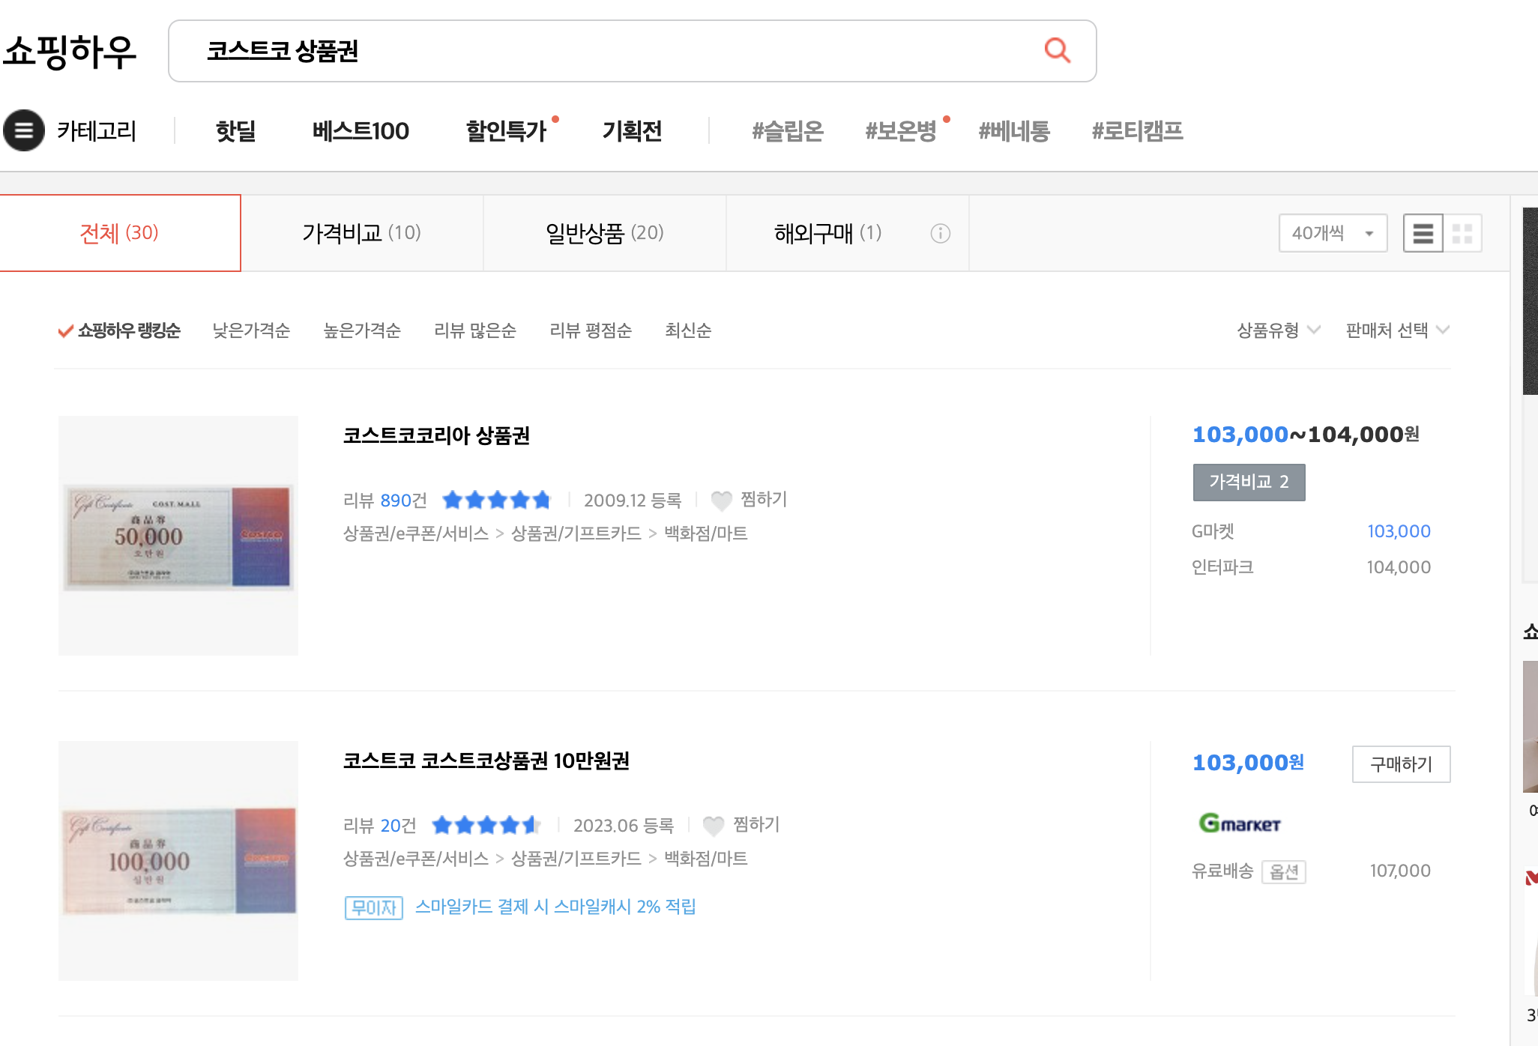Switch to the 가격비교 (10) tab

[x=361, y=233]
